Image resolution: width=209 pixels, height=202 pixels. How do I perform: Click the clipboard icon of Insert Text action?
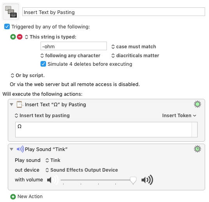(19, 104)
